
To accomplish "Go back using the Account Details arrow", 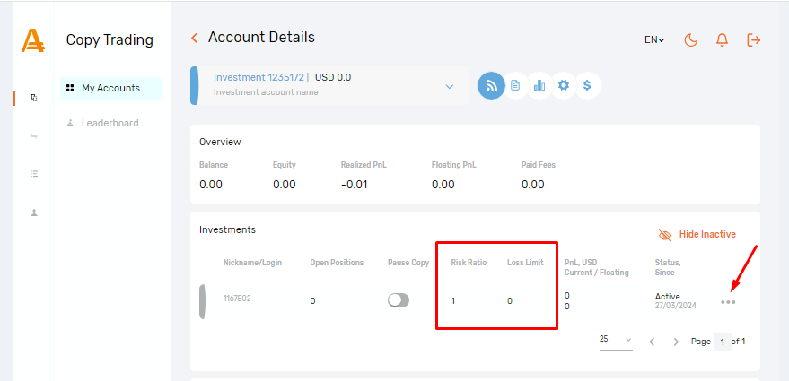I will point(194,38).
